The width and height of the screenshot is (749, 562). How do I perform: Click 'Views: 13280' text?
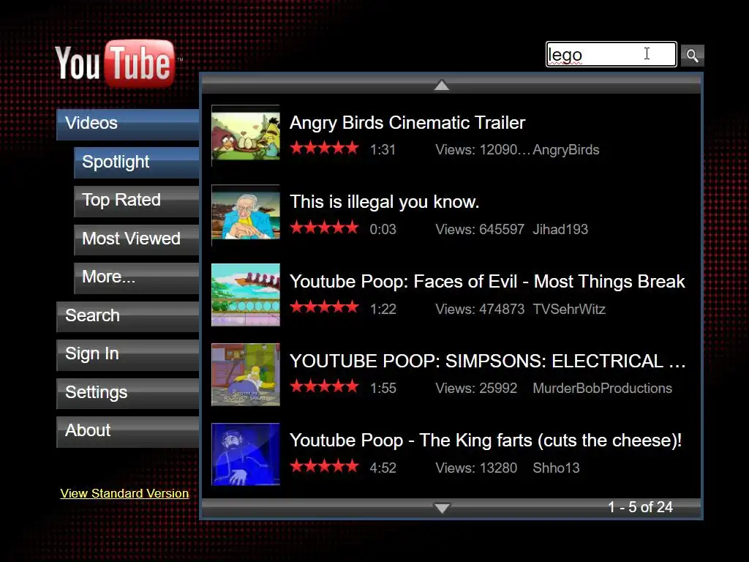(x=475, y=468)
